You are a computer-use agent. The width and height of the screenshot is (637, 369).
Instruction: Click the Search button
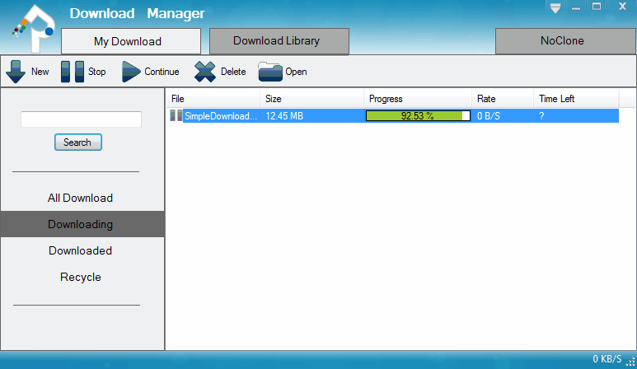point(78,142)
